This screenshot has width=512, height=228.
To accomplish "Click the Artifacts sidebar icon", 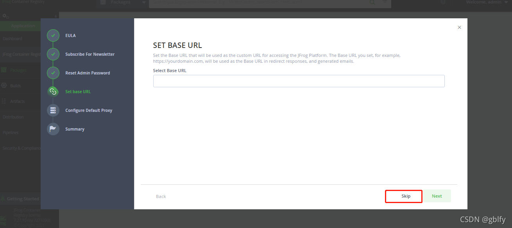I will click(4, 101).
